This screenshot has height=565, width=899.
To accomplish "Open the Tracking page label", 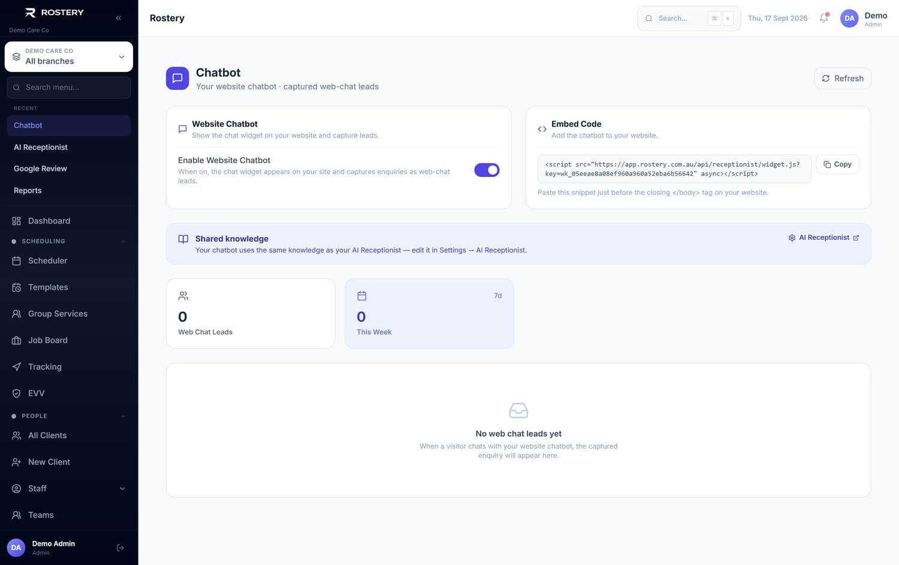I will click(45, 366).
